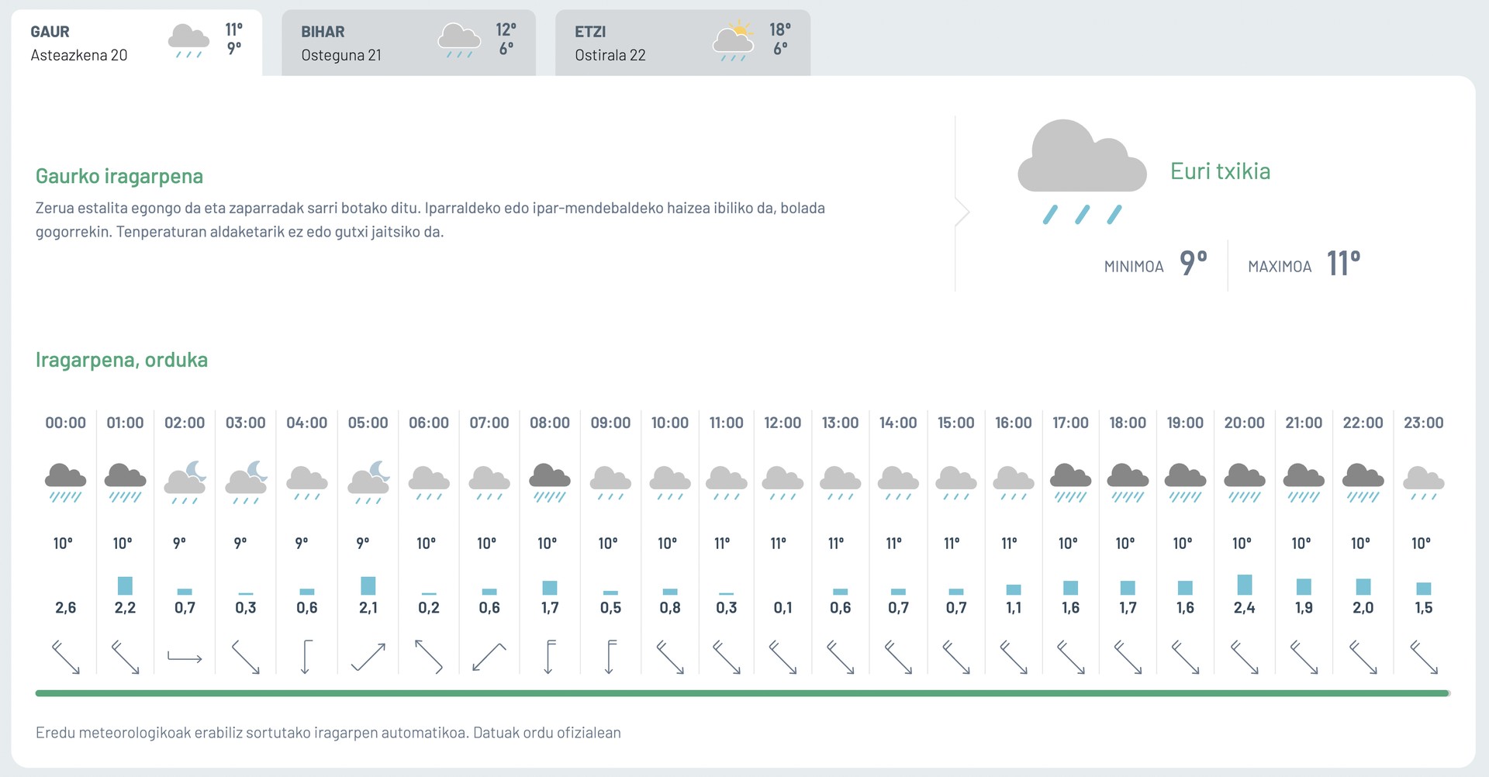Click the 00:00 heavy rain cloud icon
The width and height of the screenshot is (1489, 777).
tap(66, 482)
